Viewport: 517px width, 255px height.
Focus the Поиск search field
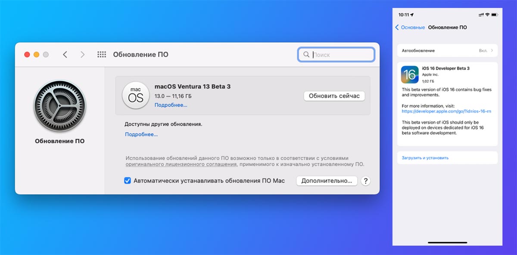pyautogui.click(x=336, y=55)
